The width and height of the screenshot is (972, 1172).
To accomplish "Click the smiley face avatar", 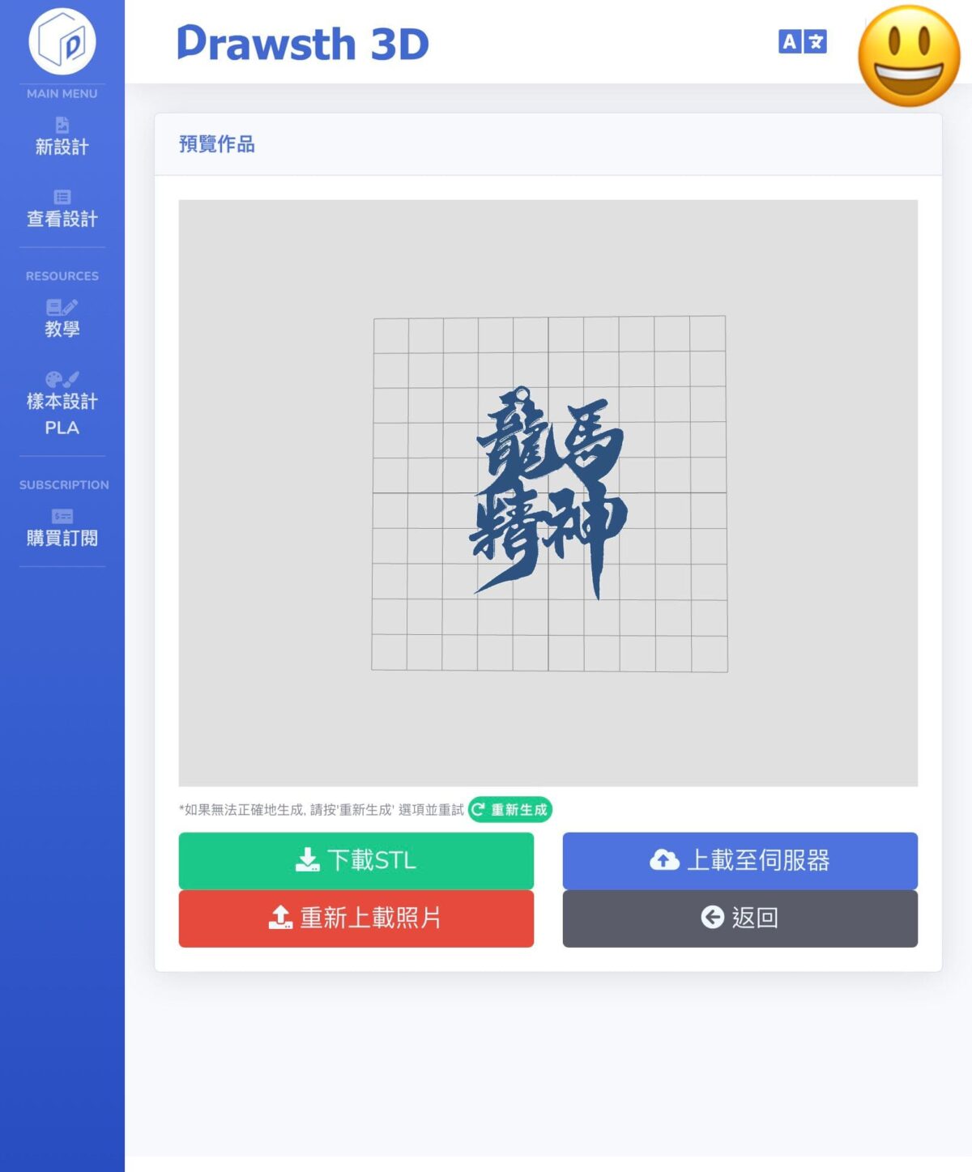I will click(909, 56).
